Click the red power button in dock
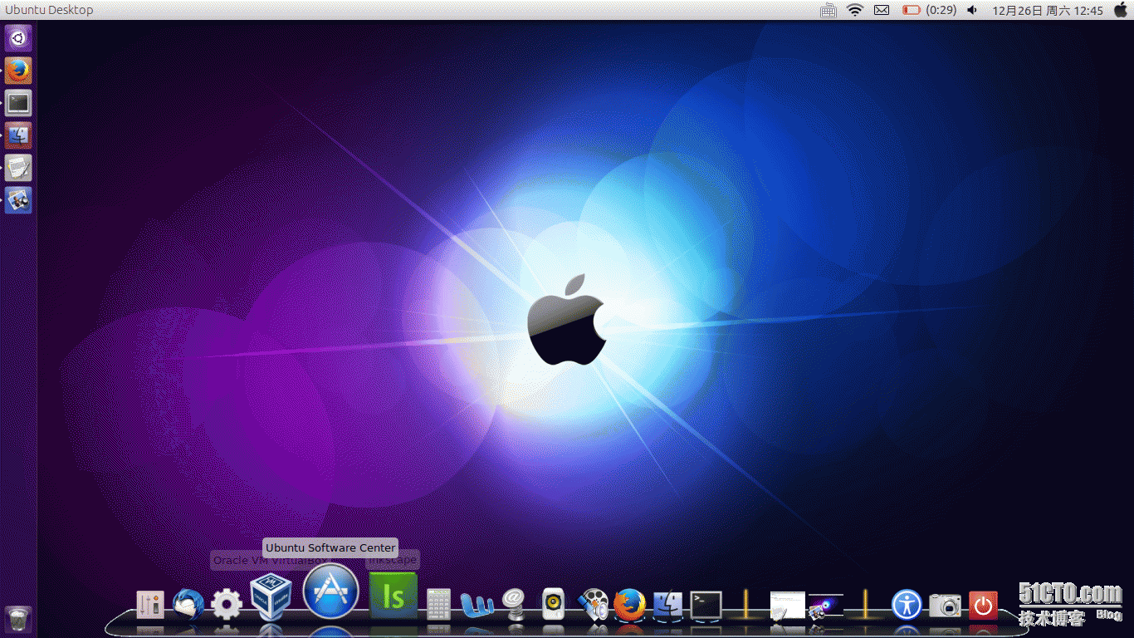This screenshot has width=1134, height=638. (983, 605)
